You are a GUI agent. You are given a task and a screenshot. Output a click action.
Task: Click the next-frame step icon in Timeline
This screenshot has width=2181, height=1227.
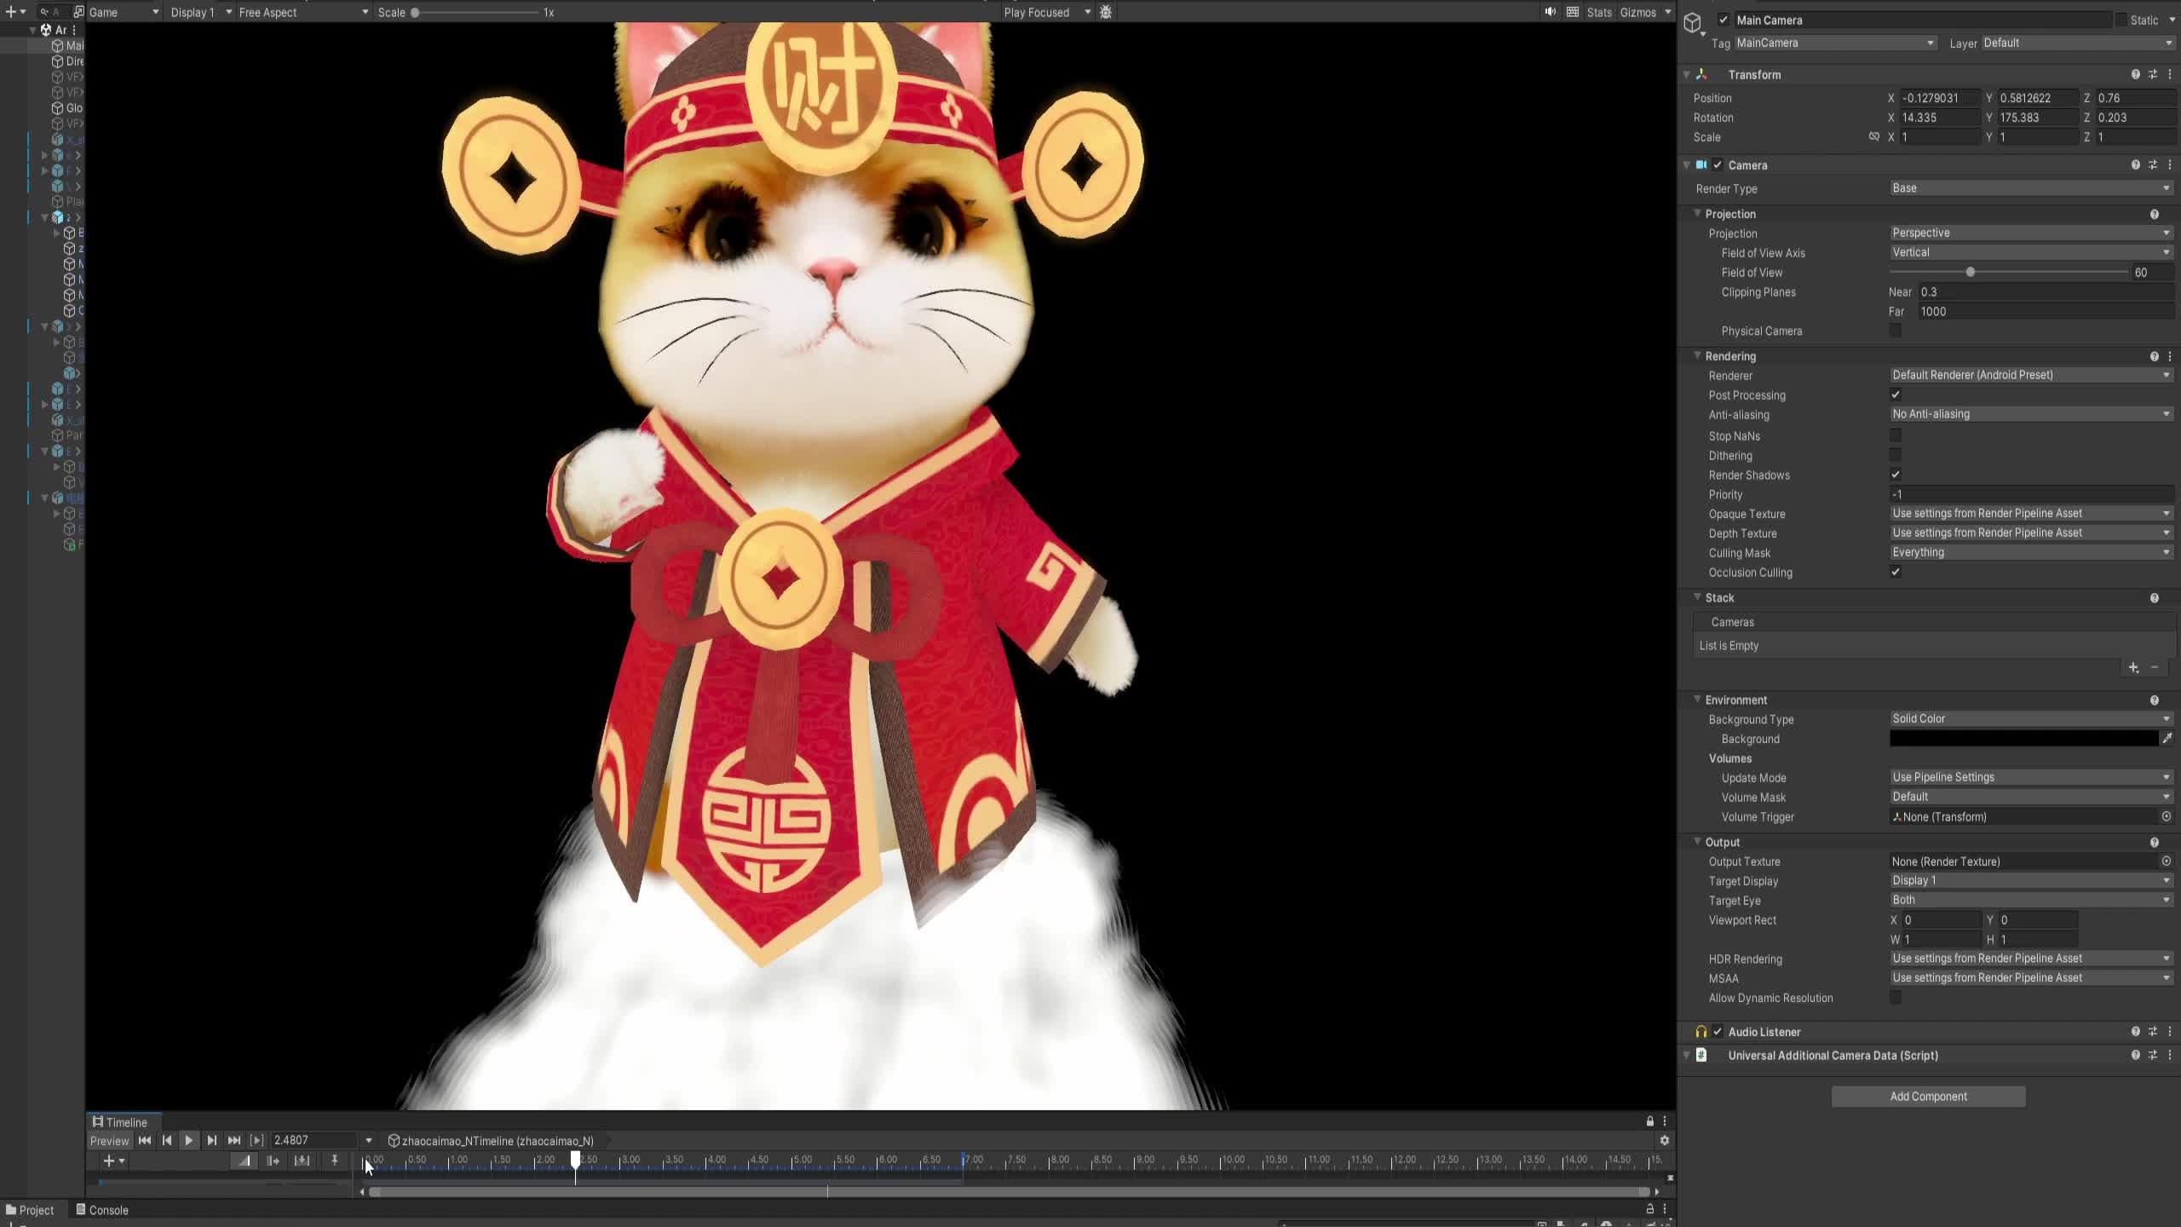tap(210, 1140)
